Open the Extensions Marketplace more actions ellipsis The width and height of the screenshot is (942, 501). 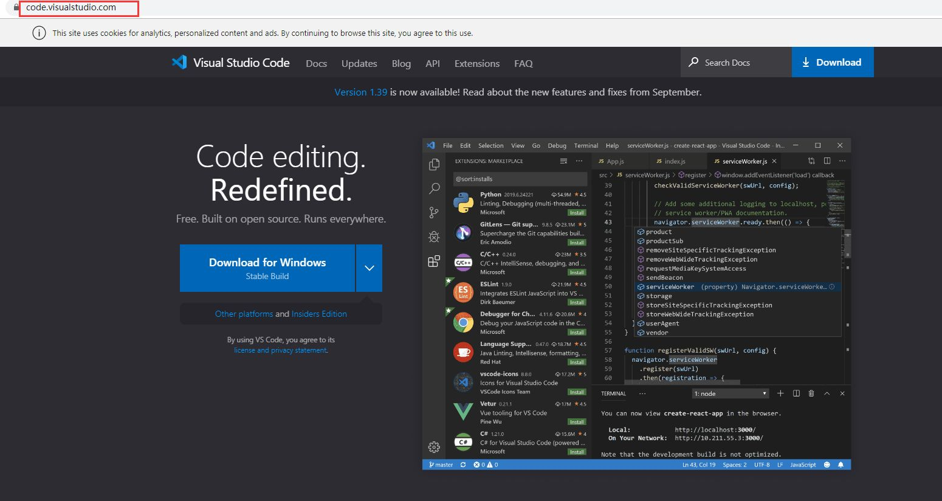579,161
